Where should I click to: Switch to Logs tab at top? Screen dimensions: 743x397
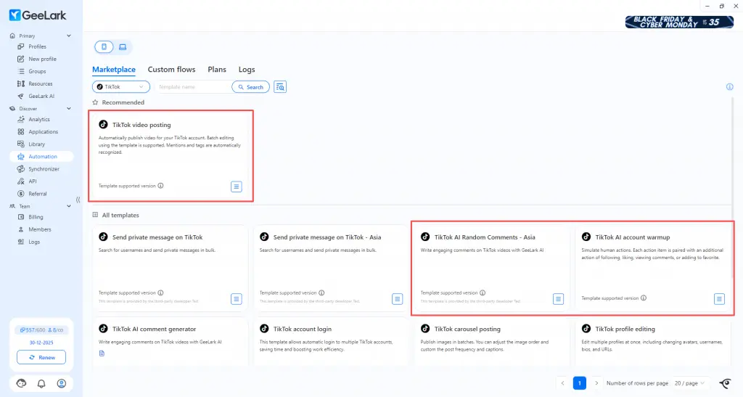[247, 69]
